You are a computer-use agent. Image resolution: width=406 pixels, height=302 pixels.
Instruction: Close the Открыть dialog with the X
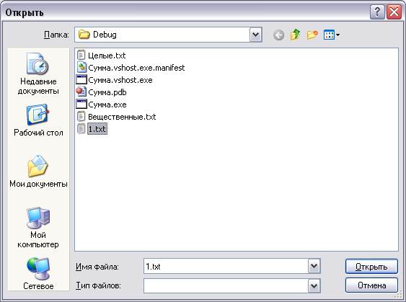(x=394, y=12)
